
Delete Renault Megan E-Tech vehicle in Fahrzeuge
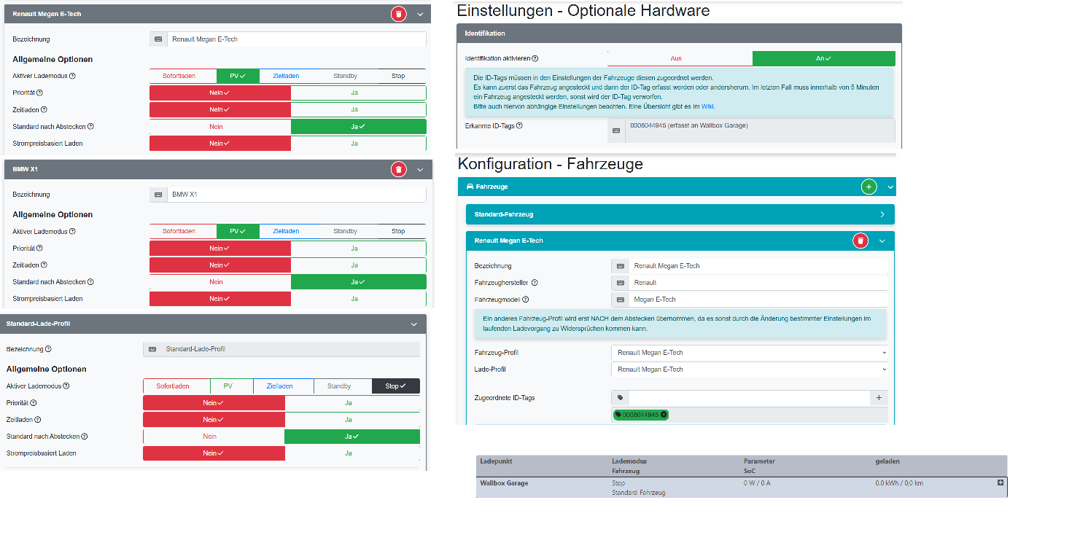[x=860, y=241]
